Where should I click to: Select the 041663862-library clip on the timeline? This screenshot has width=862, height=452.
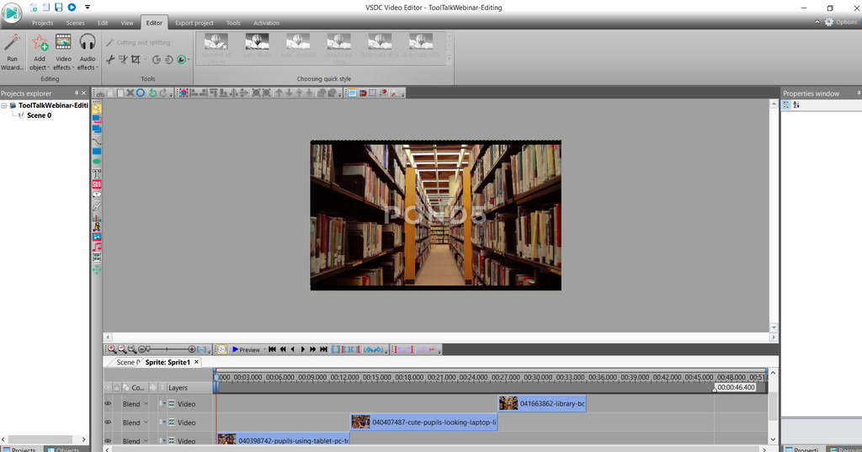coord(542,404)
